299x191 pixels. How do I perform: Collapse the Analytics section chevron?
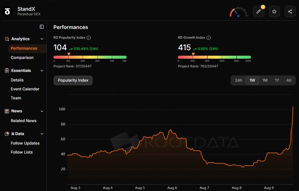click(42, 39)
